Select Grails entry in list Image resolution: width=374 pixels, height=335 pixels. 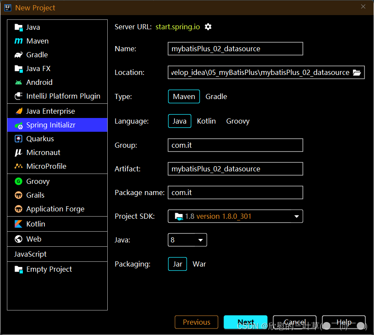click(57, 195)
